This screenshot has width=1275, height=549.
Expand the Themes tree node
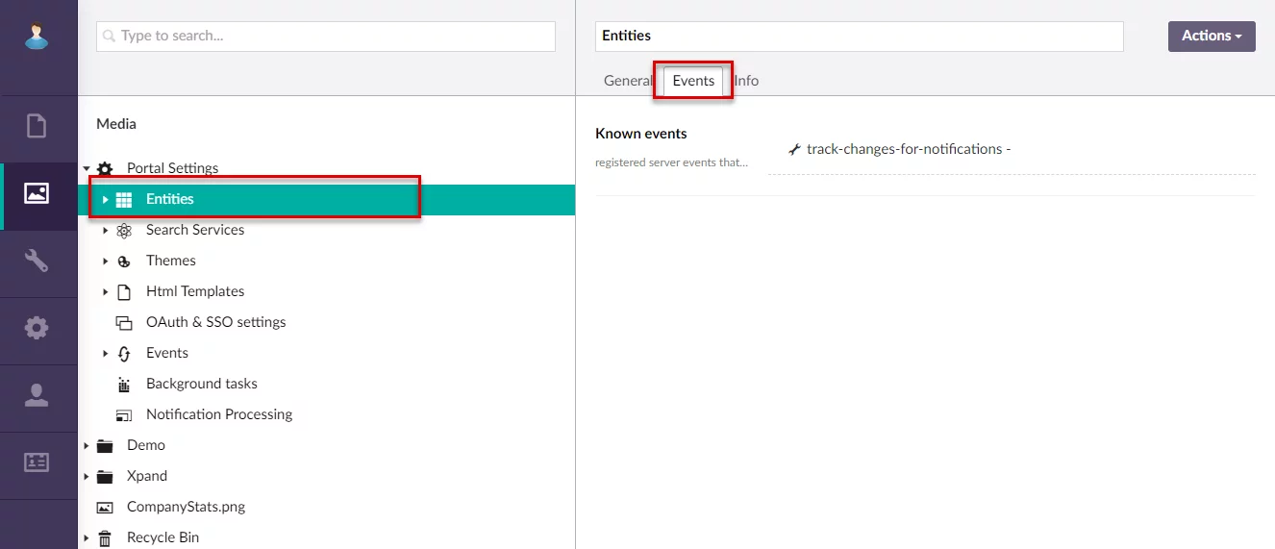(105, 261)
